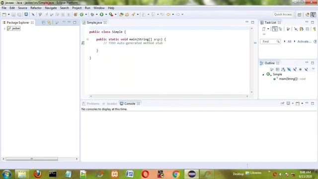
Task: Toggle Focus on Workweek in Task List
Action: [288, 29]
